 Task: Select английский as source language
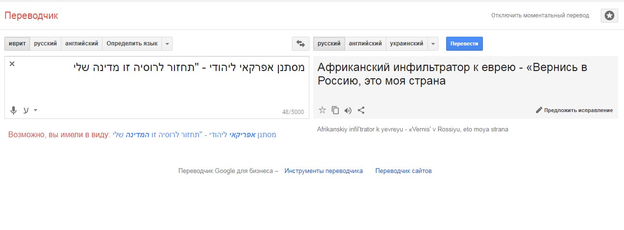coord(82,43)
